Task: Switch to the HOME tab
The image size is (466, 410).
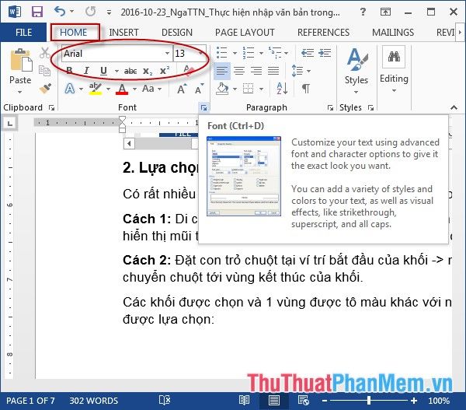Action: click(x=74, y=32)
